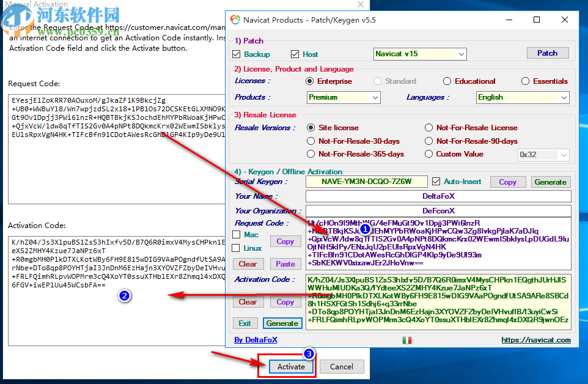Minimize the Patch/Keygen window
Image resolution: width=588 pixels, height=384 pixels.
509,20
